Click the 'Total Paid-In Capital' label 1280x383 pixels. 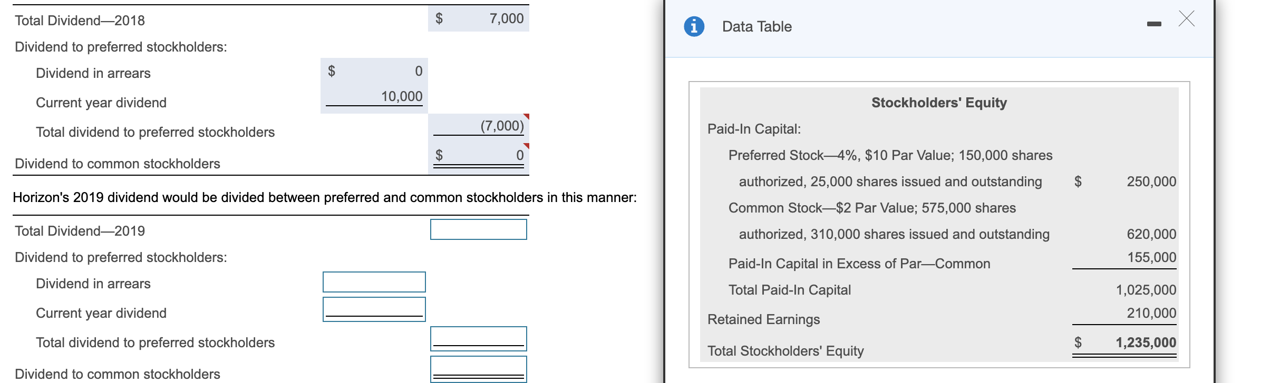[790, 290]
